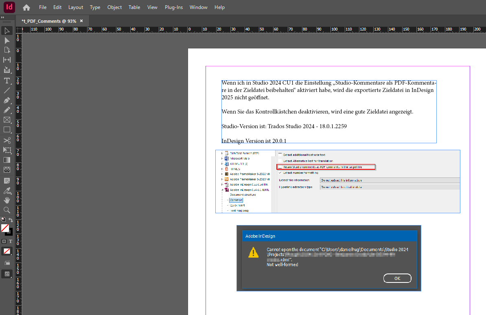Pick the Eyedropper tool
The image size is (486, 315).
pos(7,190)
